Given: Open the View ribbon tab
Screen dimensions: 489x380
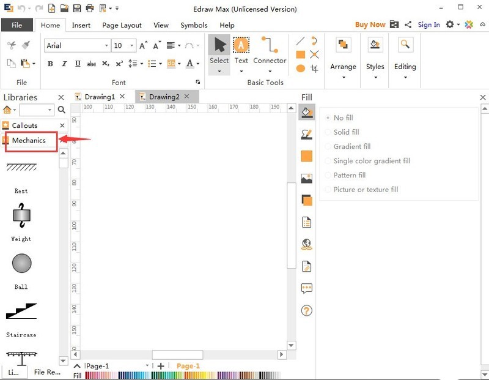Looking at the screenshot, I should click(x=161, y=25).
